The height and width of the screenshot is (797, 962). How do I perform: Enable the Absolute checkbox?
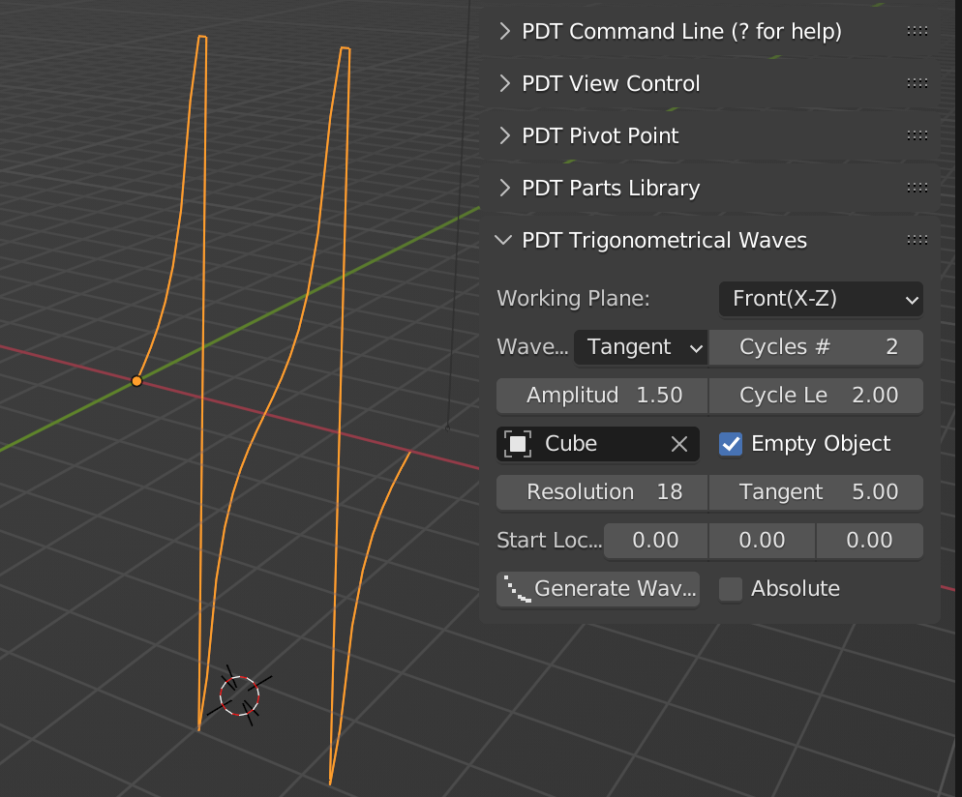click(732, 589)
